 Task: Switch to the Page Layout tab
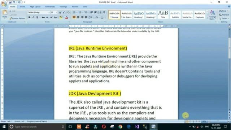tap(35, 6)
